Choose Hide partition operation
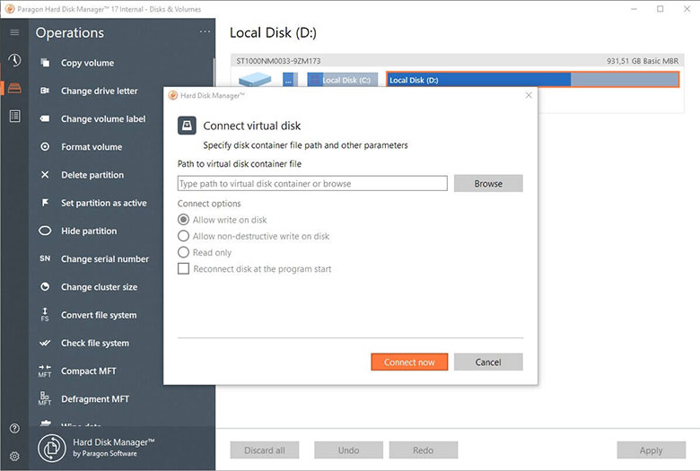700x471 pixels. point(89,231)
